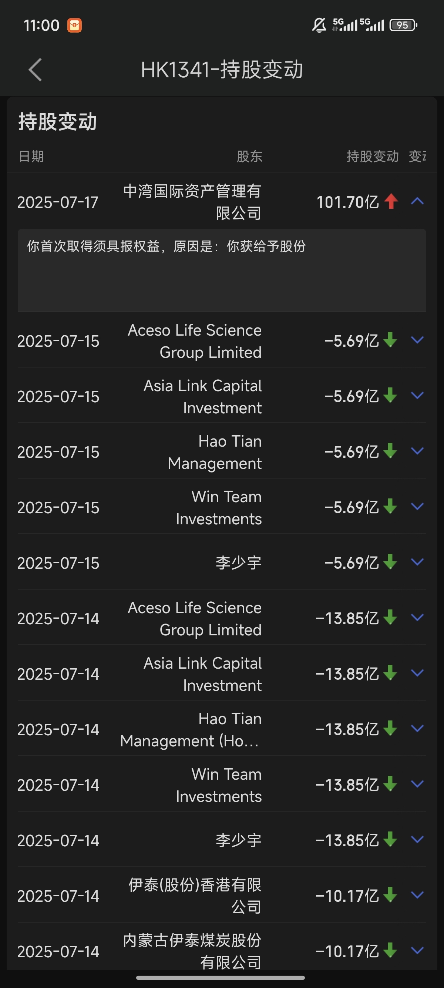
Task: Open 07-14 Hao Tian Management (Ho… shareholder name
Action: [191, 730]
